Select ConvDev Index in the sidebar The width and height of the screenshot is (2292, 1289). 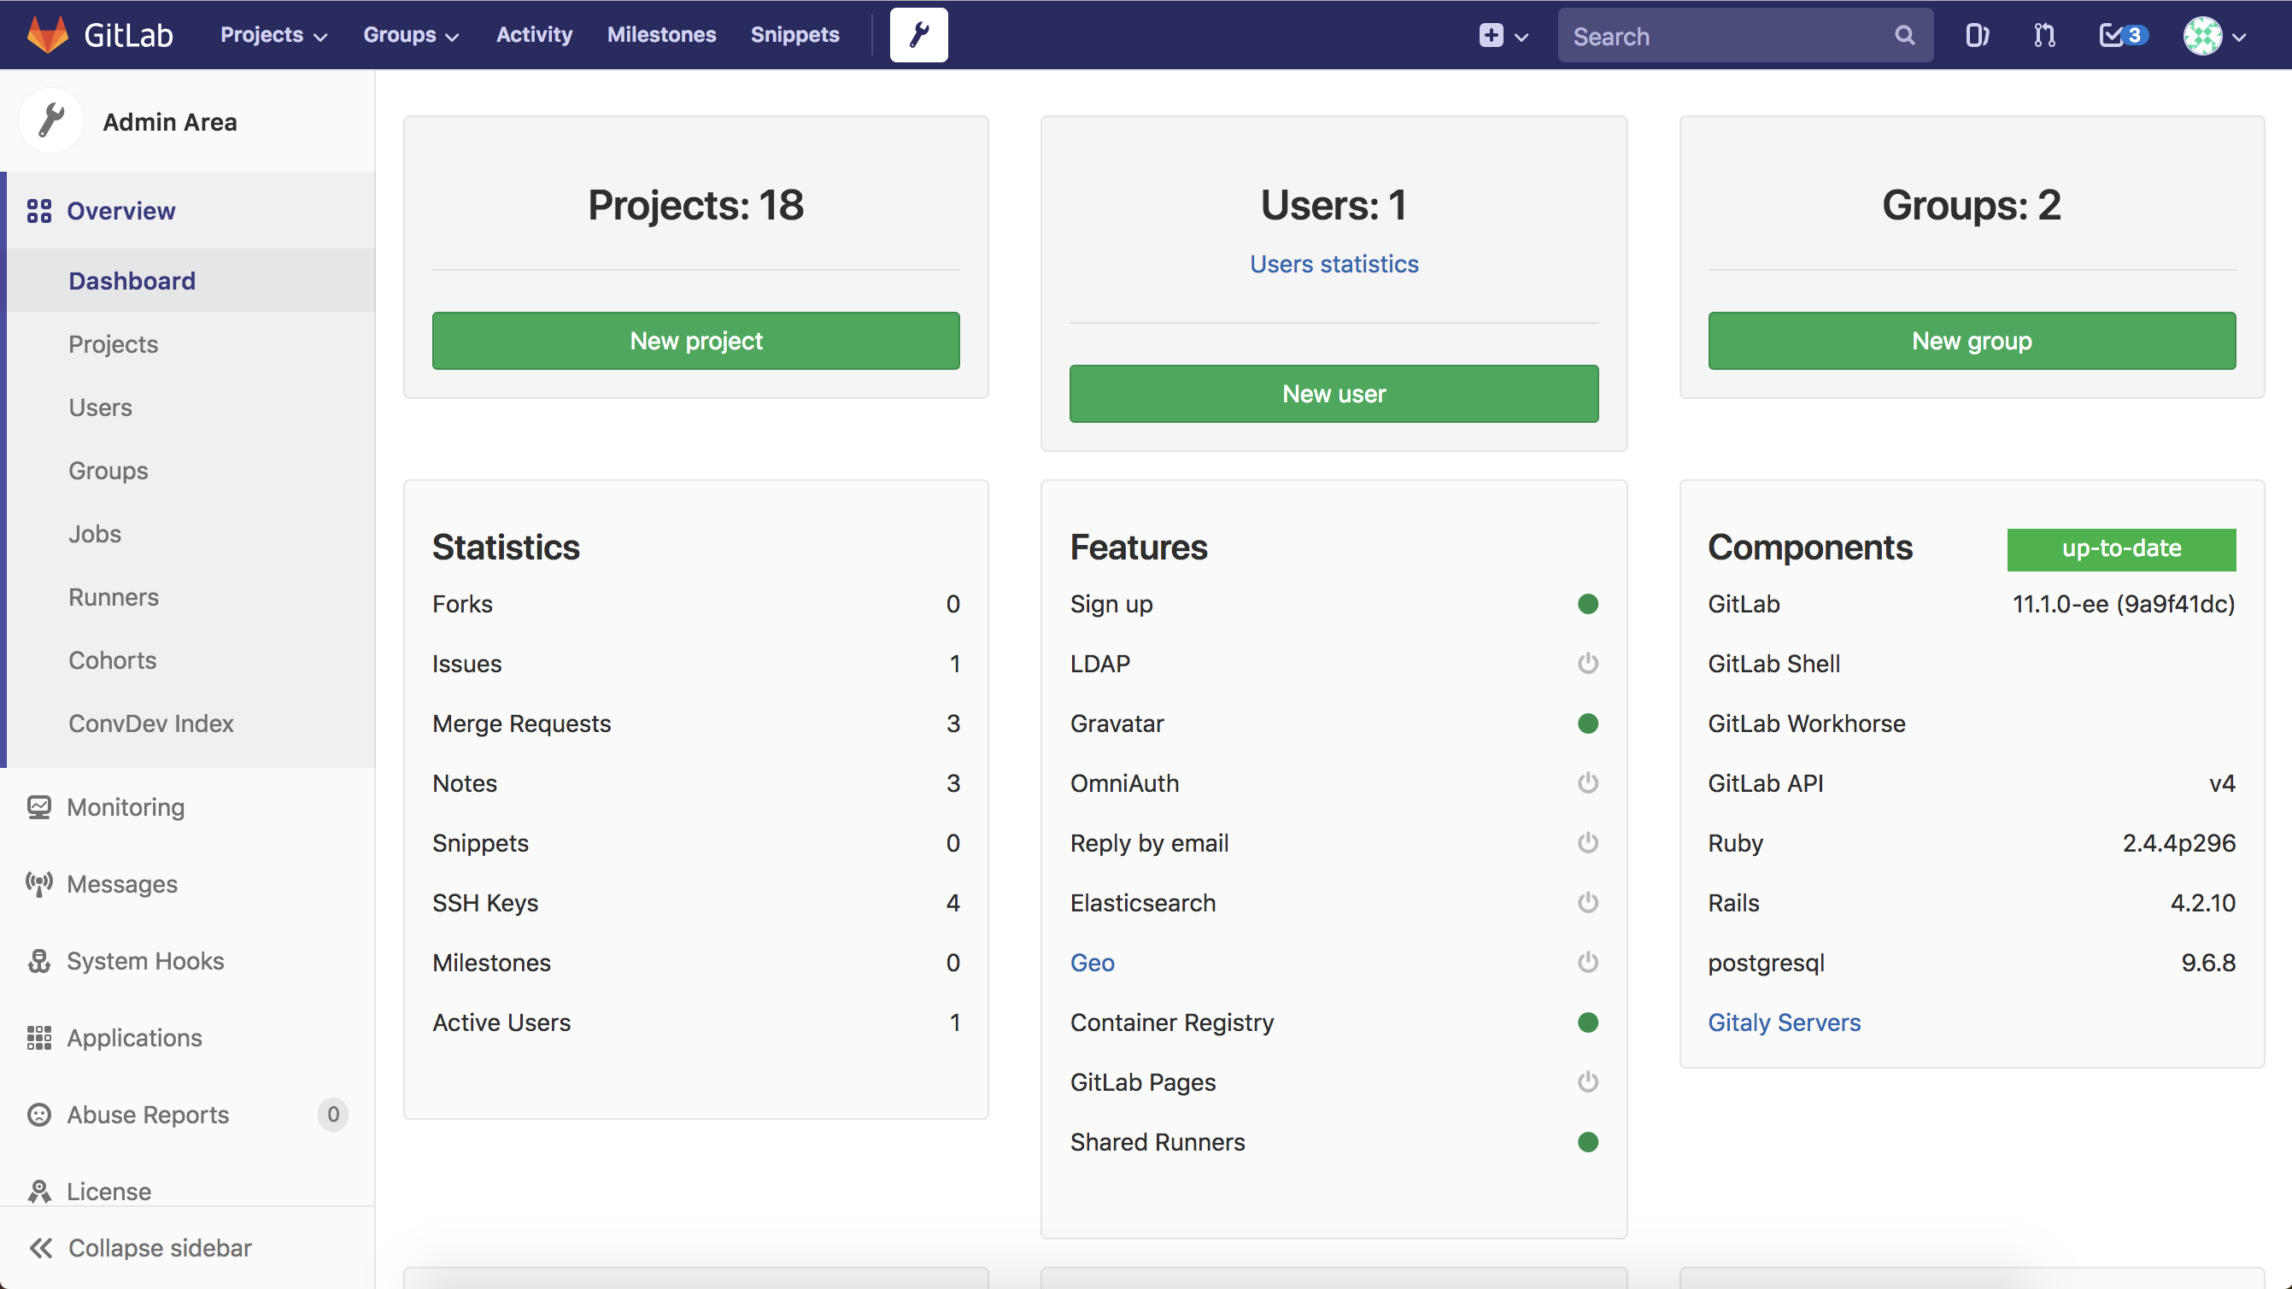191,723
